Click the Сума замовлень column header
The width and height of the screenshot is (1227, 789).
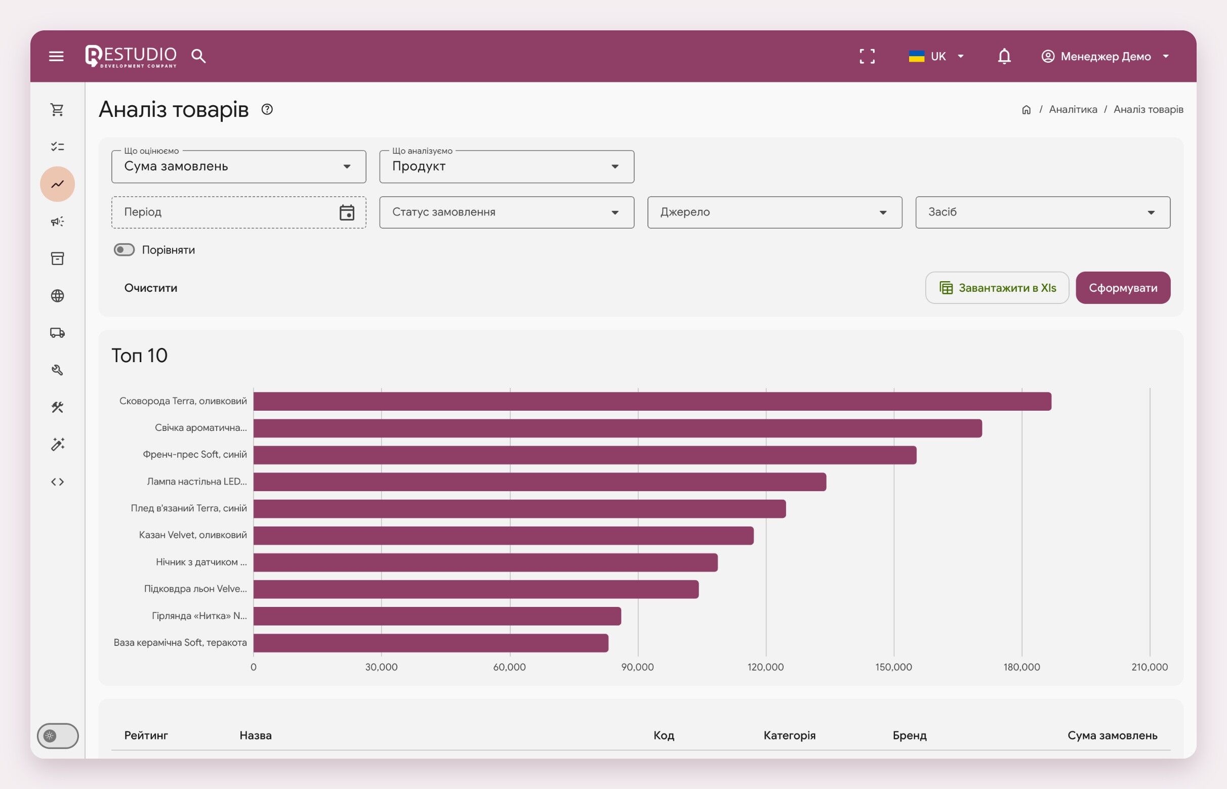click(1112, 735)
